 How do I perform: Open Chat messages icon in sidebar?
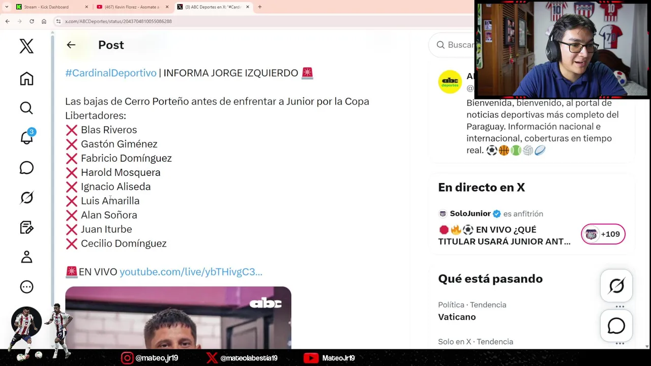click(26, 168)
